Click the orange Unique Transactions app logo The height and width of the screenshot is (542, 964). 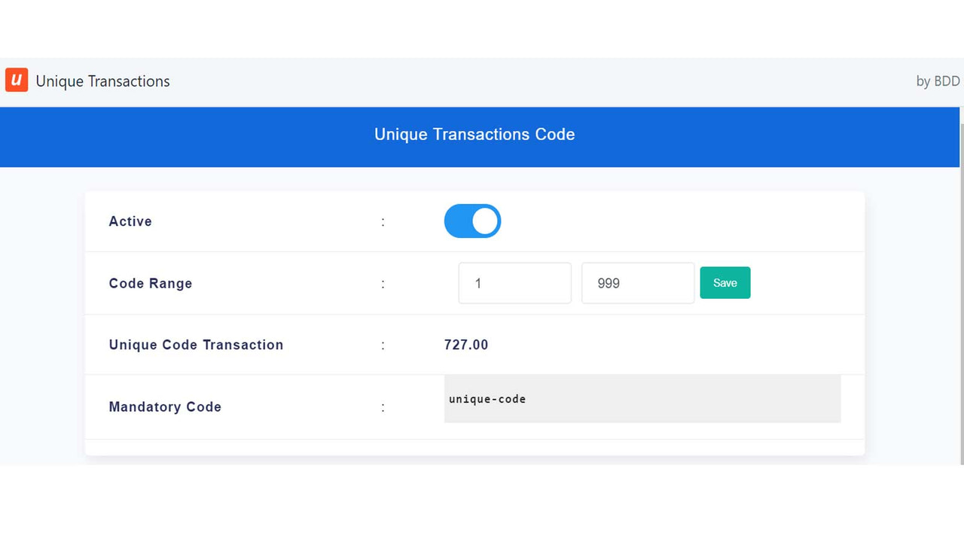click(16, 80)
